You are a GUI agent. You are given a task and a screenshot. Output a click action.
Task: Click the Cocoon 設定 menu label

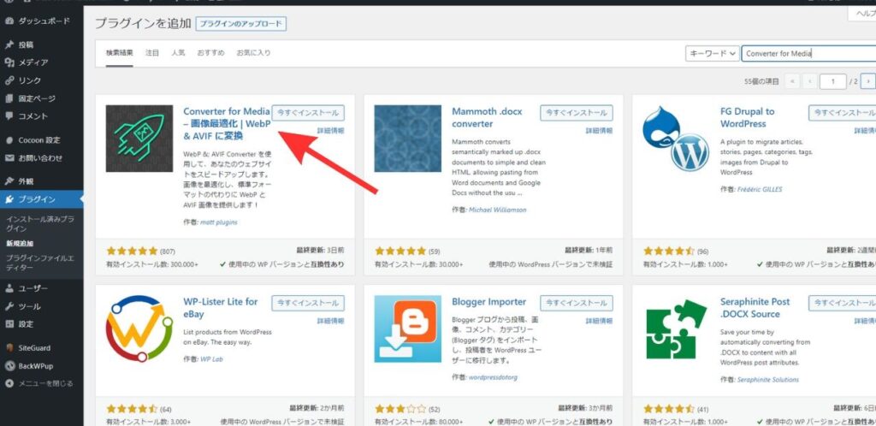tap(39, 140)
